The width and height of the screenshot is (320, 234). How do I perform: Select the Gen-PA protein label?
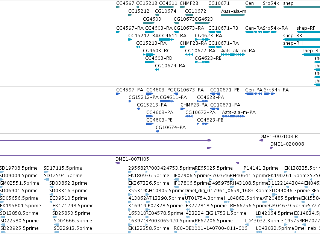click(x=254, y=90)
